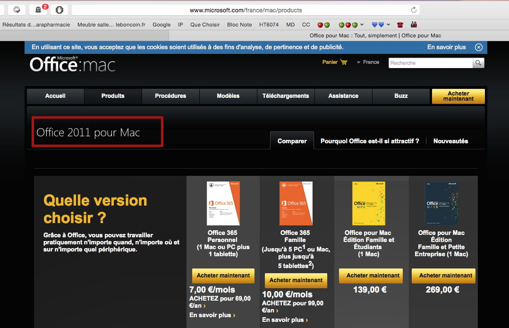Click the Office 365 Famille box image

click(x=296, y=203)
